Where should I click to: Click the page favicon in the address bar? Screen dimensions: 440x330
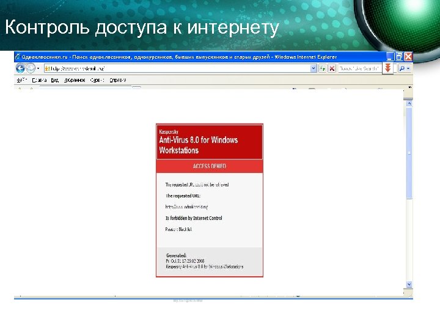(x=48, y=68)
